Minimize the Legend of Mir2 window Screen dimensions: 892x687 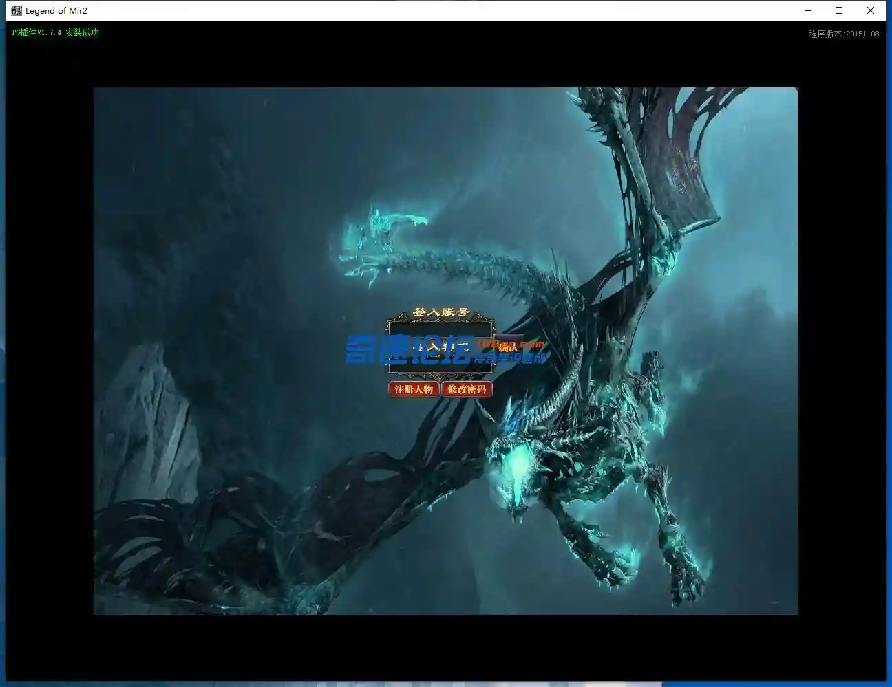coord(808,10)
